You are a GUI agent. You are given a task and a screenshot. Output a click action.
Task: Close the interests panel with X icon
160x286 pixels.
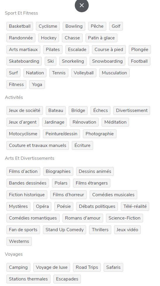pyautogui.click(x=82, y=5)
